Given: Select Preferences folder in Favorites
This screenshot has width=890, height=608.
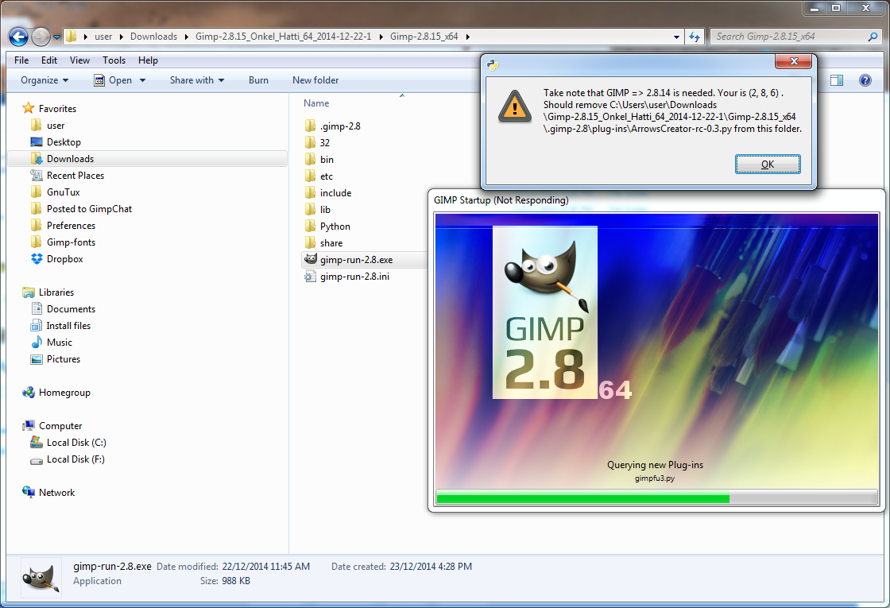Looking at the screenshot, I should point(71,226).
